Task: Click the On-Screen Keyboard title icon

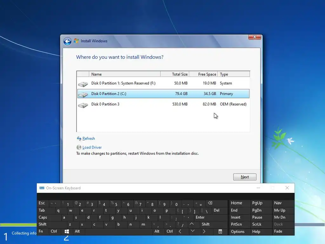Action: tap(42, 188)
